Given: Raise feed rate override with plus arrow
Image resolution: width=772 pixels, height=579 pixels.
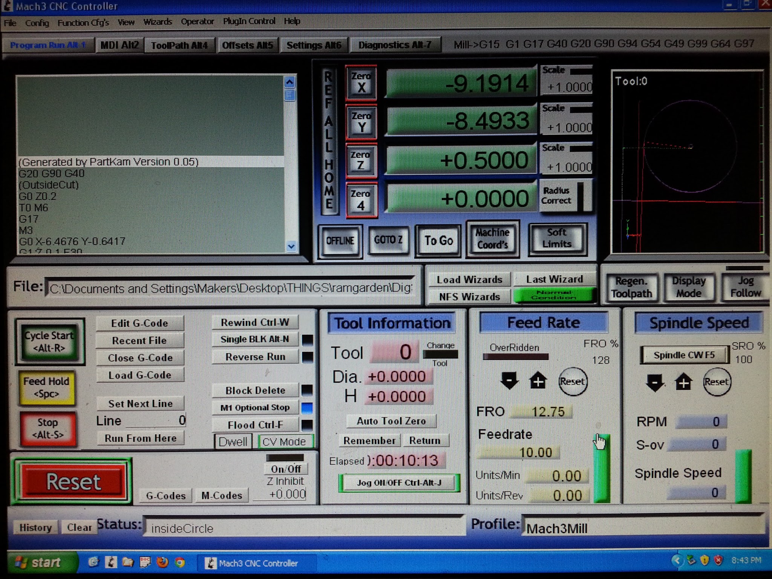Looking at the screenshot, I should click(x=538, y=381).
